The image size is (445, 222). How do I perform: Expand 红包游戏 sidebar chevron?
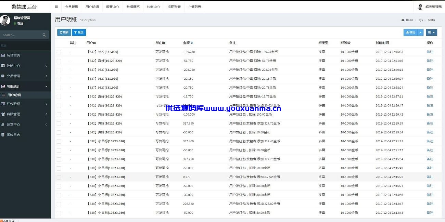tap(46, 104)
